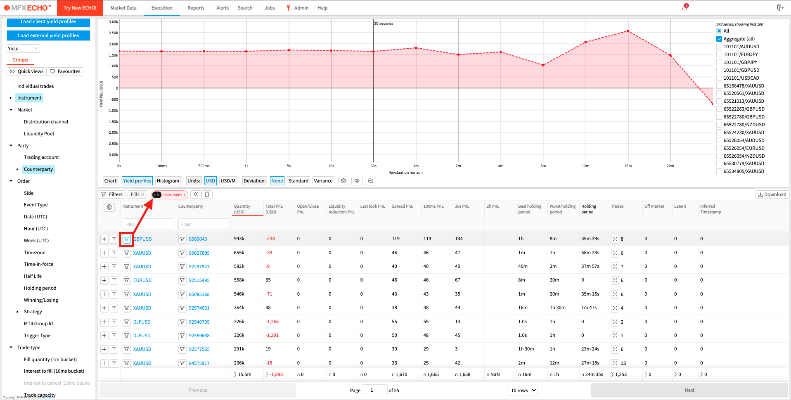Enable the 65526054/EURUSD series checkbox
The height and width of the screenshot is (400, 791).
tap(719, 148)
